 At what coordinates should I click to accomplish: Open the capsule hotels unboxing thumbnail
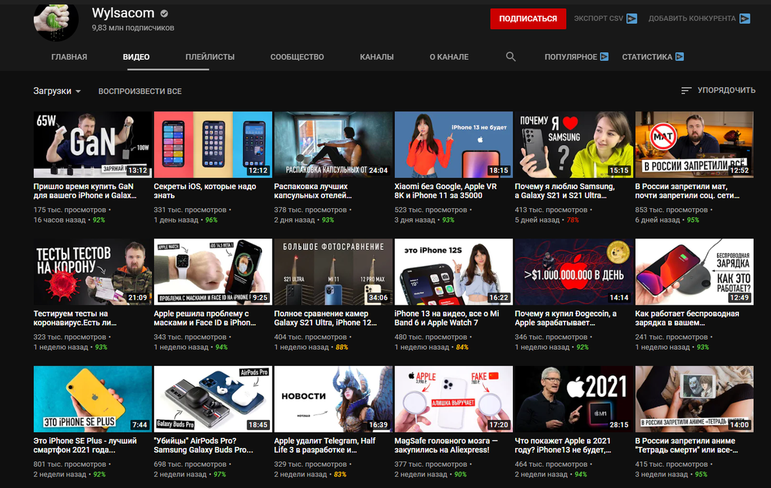click(333, 145)
